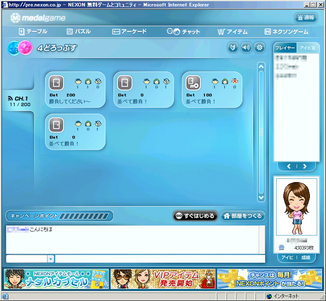Image resolution: width=326 pixels, height=301 pixels.
Task: Click the room list vertical scrollbar thumb
Action: pyautogui.click(x=261, y=132)
